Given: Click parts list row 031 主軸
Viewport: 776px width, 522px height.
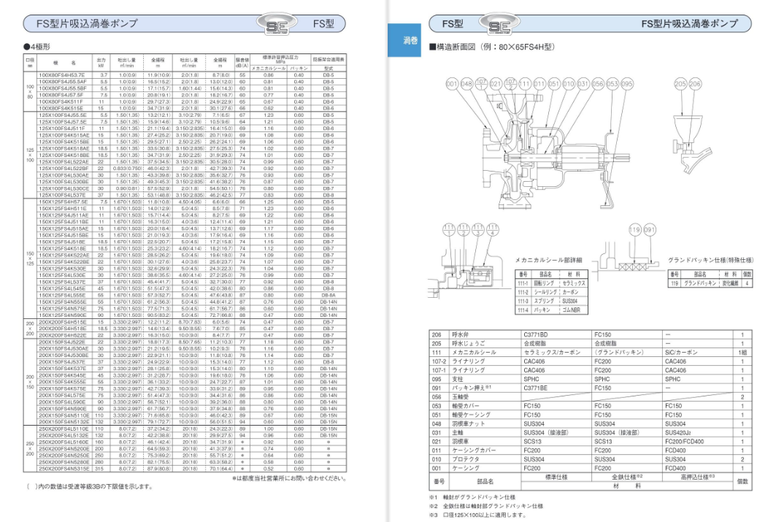Looking at the screenshot, I should click(x=591, y=432).
